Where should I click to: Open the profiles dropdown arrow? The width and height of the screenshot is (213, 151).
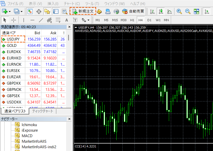coord(22,12)
